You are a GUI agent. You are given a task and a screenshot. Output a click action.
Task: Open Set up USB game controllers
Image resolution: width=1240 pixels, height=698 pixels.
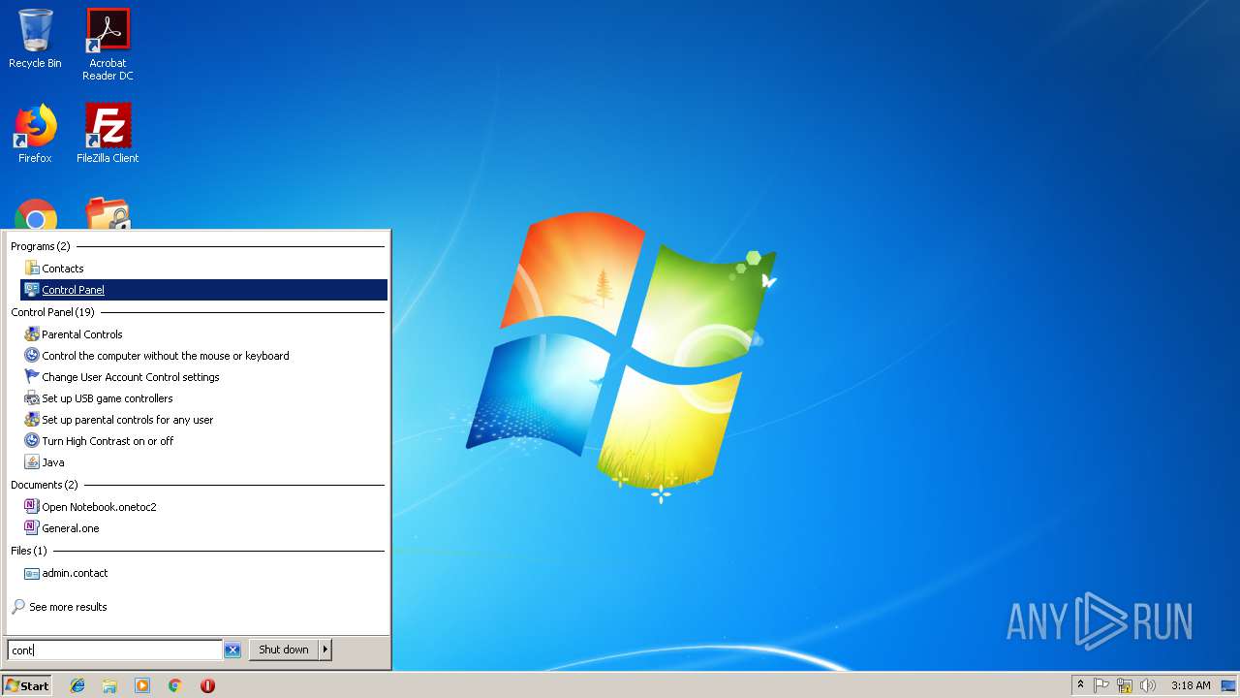203,398
